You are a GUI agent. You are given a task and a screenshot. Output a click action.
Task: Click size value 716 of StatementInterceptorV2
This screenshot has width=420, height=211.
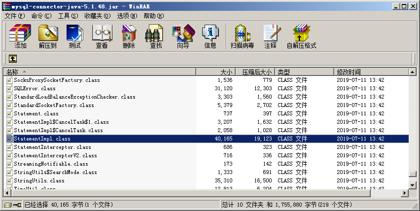[x=228, y=155]
